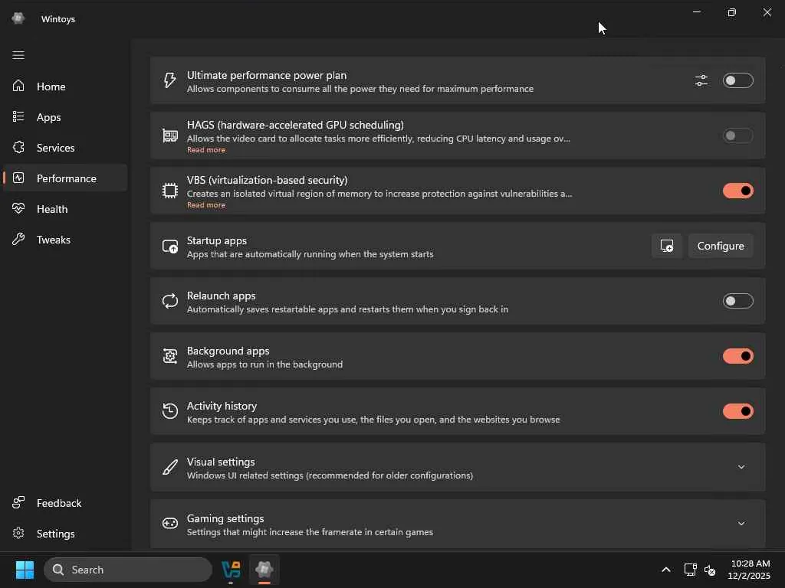Show hidden system tray icons
The width and height of the screenshot is (785, 588).
(666, 570)
